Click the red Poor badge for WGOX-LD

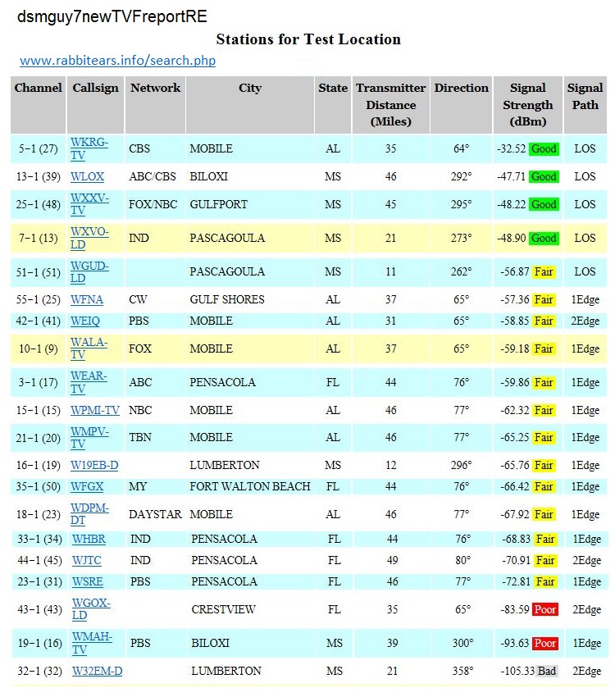[544, 610]
